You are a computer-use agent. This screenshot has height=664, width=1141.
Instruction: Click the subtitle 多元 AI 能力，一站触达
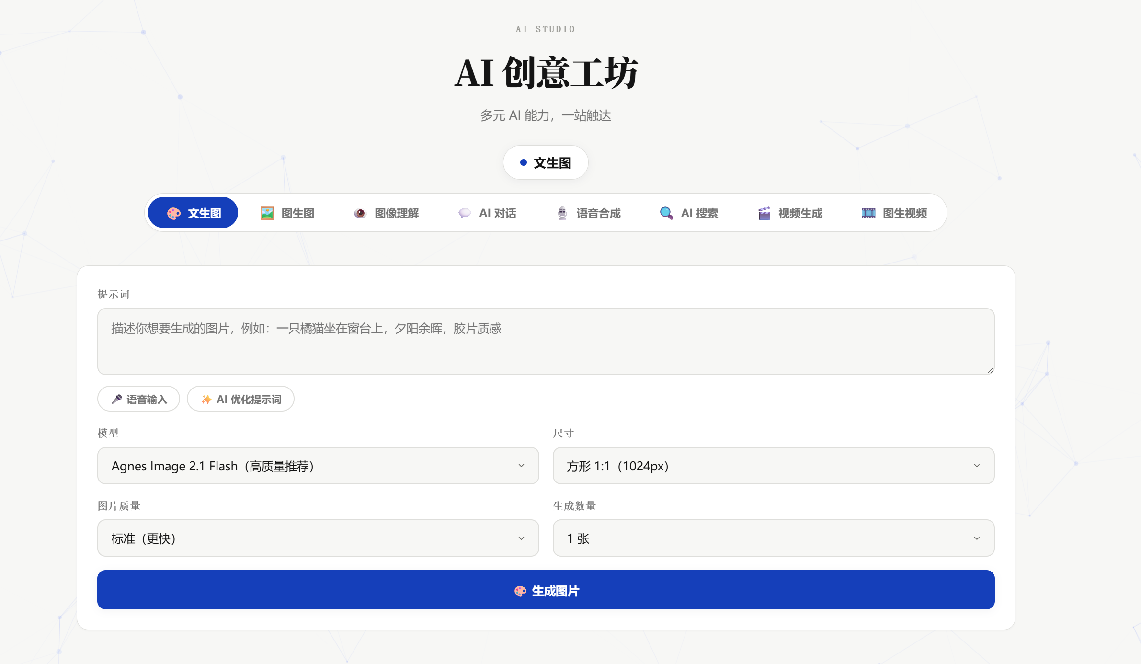pyautogui.click(x=546, y=115)
